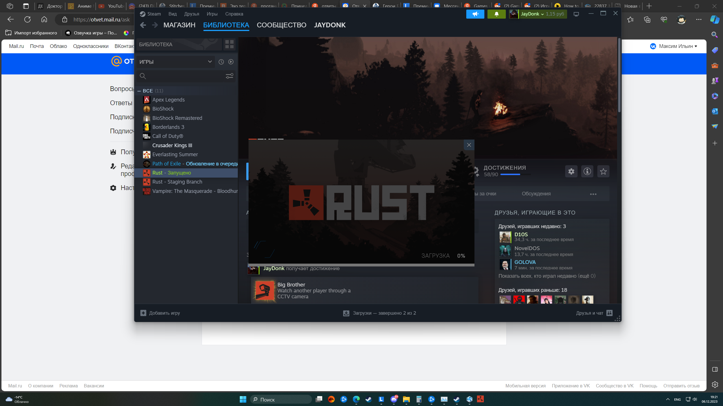
Task: Open Друзья и чат panel
Action: (x=594, y=313)
